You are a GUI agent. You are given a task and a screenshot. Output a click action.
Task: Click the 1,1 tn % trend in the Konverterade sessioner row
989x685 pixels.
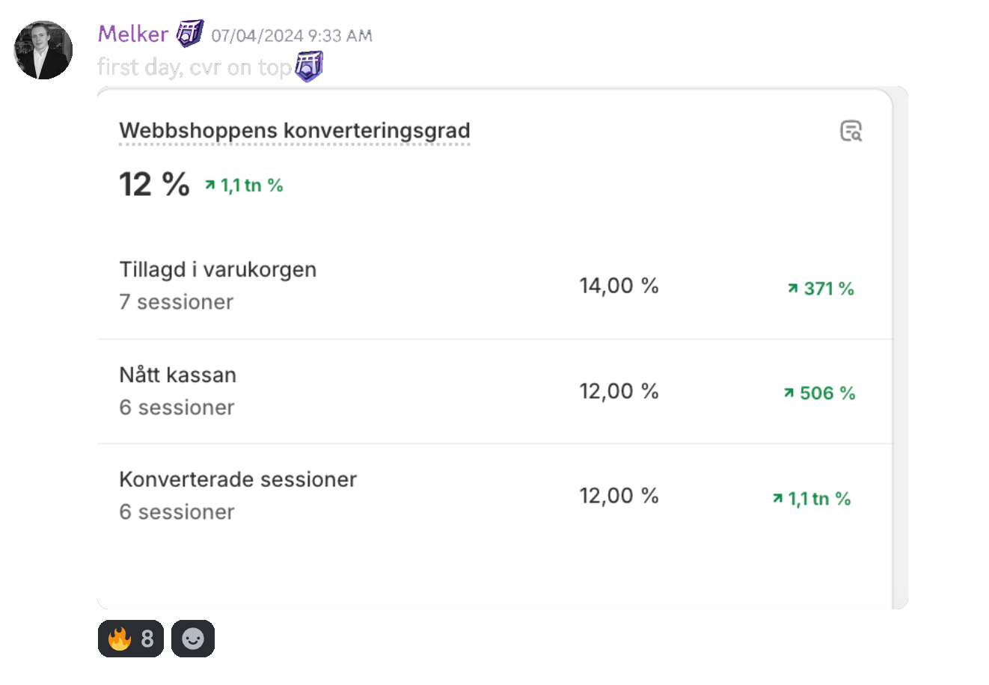tap(812, 499)
